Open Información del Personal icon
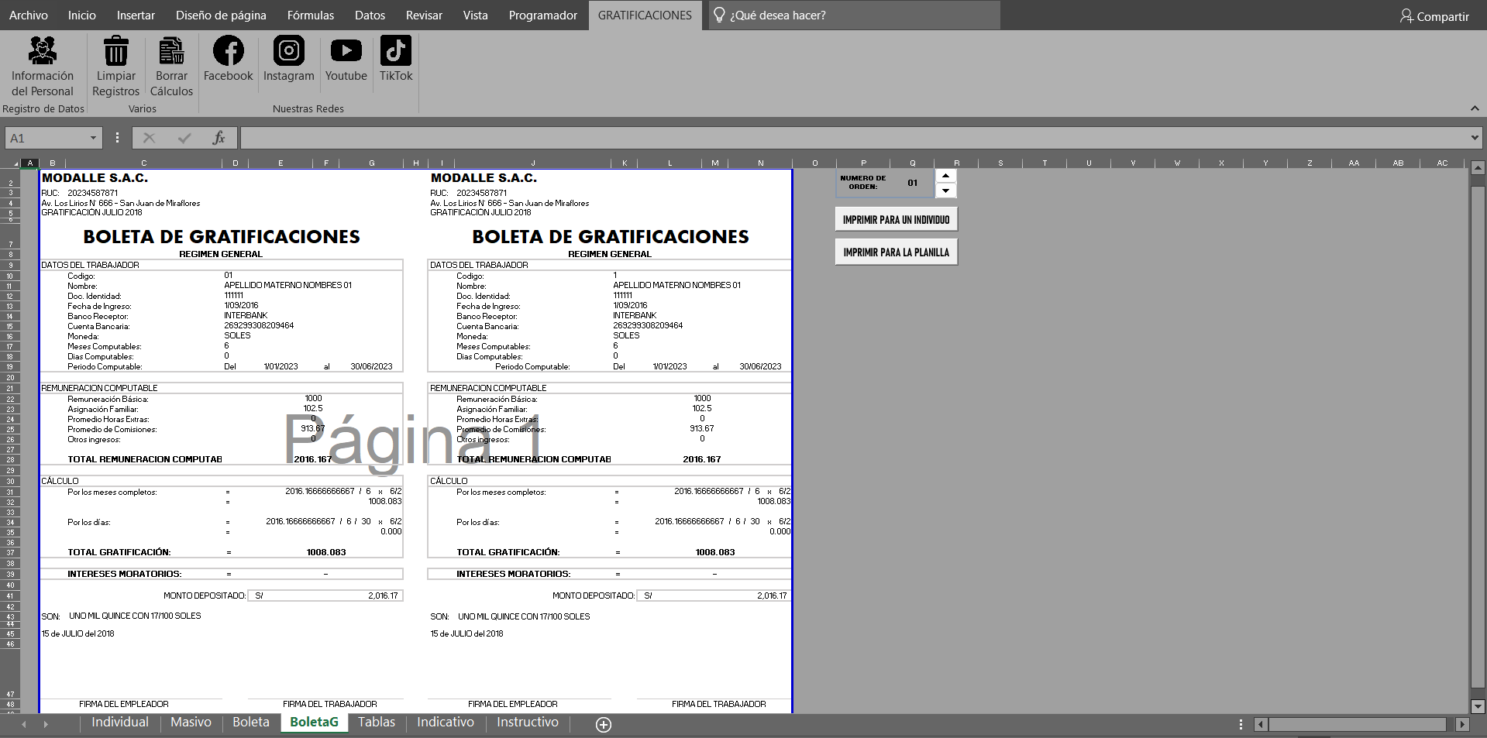The height and width of the screenshot is (738, 1487). tap(42, 51)
